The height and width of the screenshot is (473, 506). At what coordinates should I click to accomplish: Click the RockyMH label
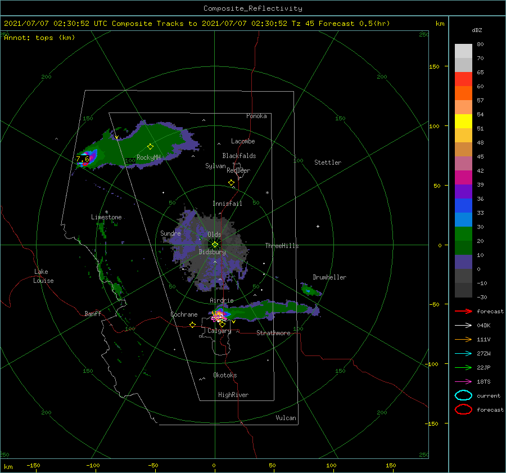148,157
